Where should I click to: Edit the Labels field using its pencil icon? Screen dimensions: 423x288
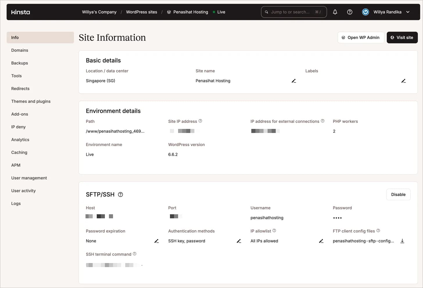404,81
